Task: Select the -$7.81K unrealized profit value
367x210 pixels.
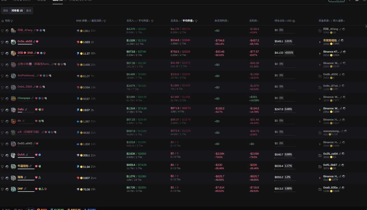Action: pos(220,187)
